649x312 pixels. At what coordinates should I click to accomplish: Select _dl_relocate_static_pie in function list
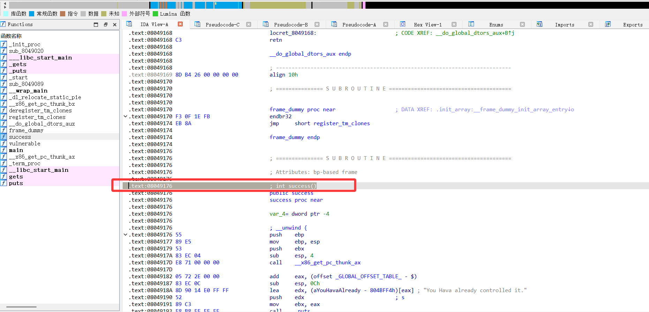click(x=45, y=97)
